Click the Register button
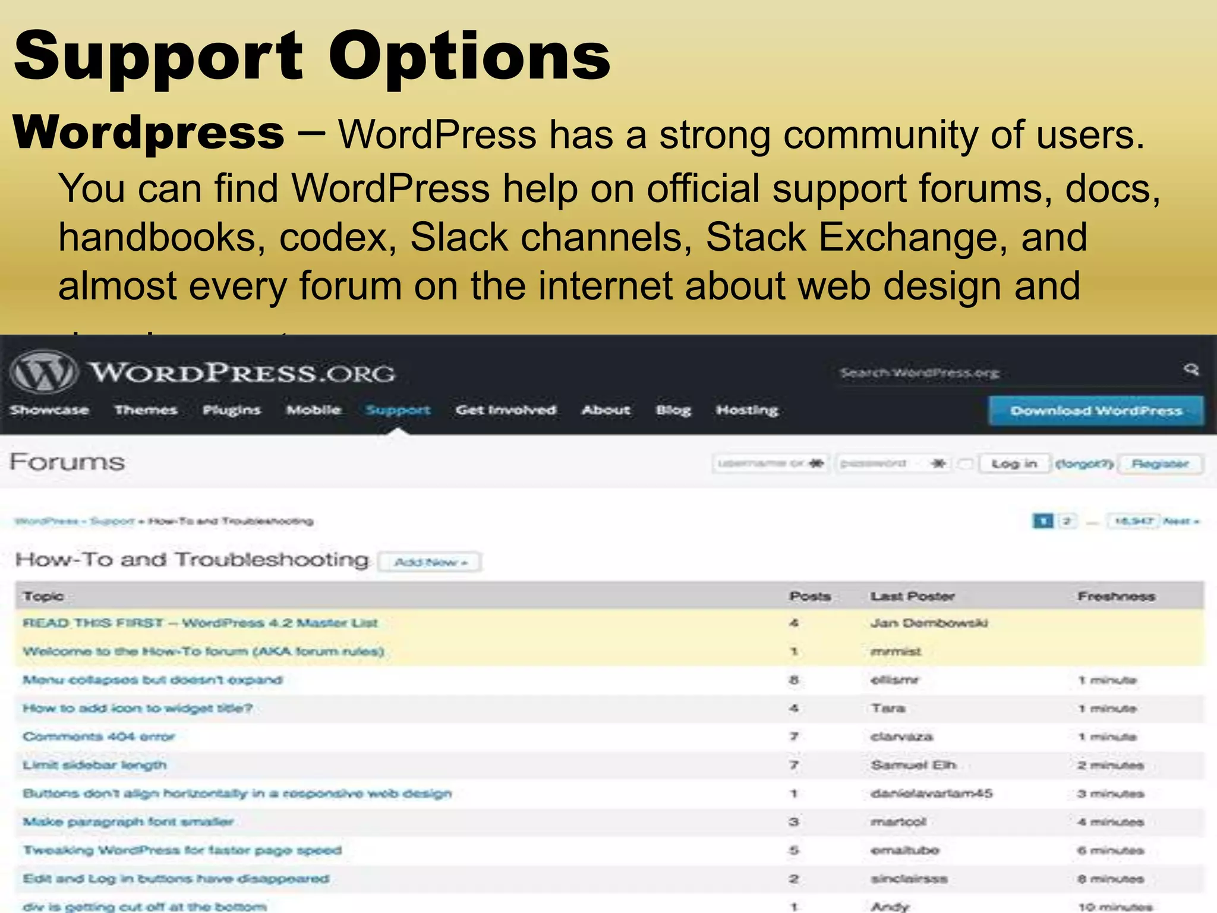 coord(1161,464)
